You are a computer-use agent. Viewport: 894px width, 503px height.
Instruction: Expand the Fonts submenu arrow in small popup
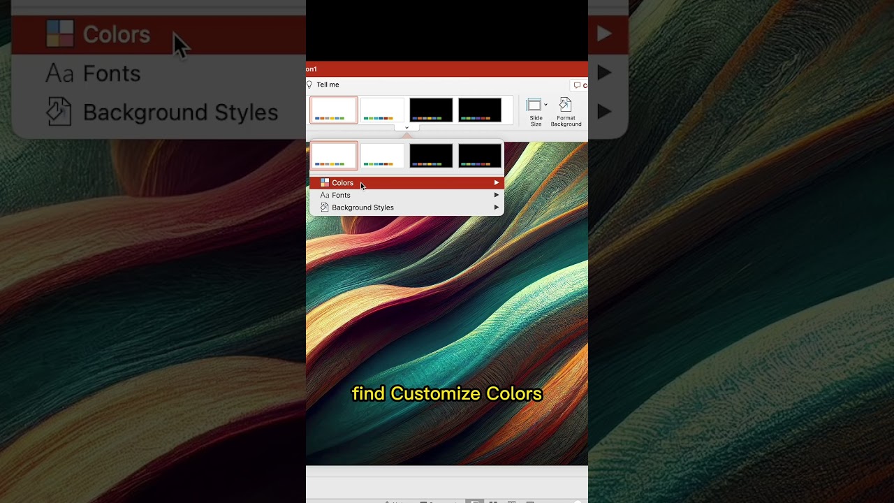click(497, 195)
